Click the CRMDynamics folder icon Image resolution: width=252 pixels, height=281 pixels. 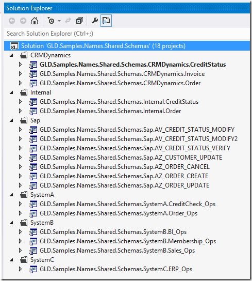24,55
